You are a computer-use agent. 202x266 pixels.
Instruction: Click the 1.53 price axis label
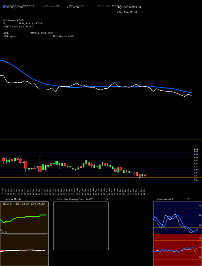196,154
